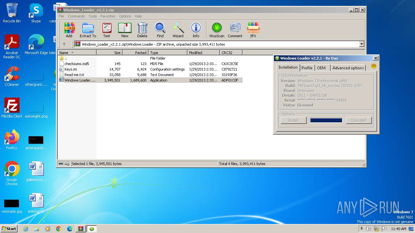Sort file list by Size column
This screenshot has width=415, height=233.
pyautogui.click(x=109, y=53)
